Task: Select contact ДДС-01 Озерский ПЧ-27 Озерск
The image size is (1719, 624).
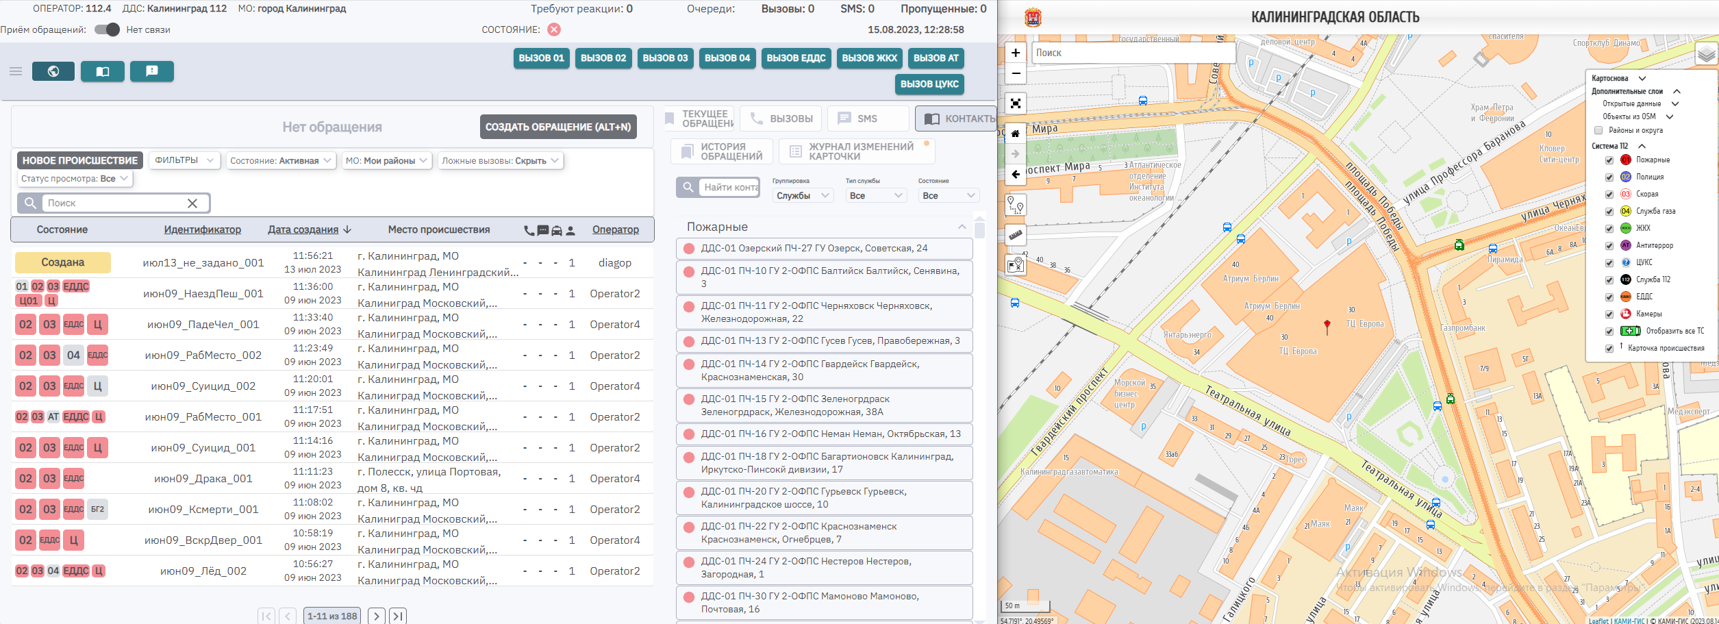Action: point(824,249)
